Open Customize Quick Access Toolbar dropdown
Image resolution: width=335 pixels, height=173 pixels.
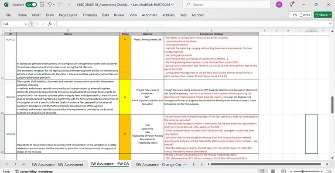pyautogui.click(x=69, y=4)
